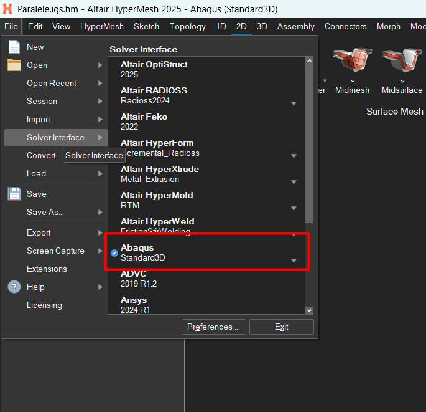The height and width of the screenshot is (412, 426).
Task: Click the solver list scroll up arrow
Action: [309, 61]
